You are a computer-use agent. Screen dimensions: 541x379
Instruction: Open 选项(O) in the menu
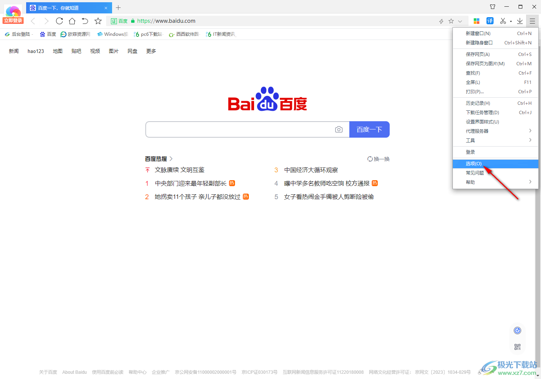(x=495, y=163)
